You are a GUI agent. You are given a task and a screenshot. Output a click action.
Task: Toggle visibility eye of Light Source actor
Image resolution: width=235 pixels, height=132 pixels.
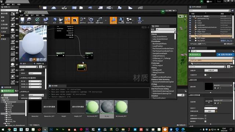pyautogui.click(x=190, y=29)
